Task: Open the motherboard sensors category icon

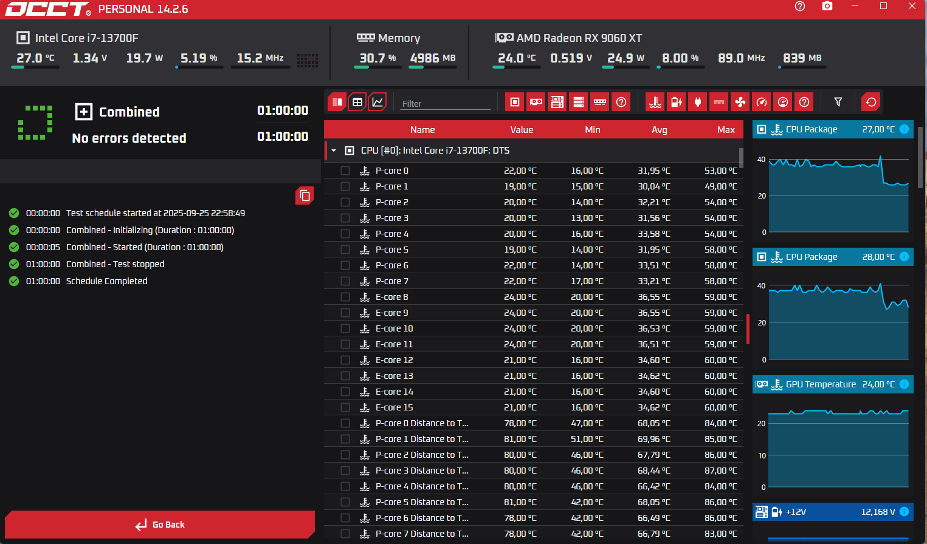Action: pos(557,101)
